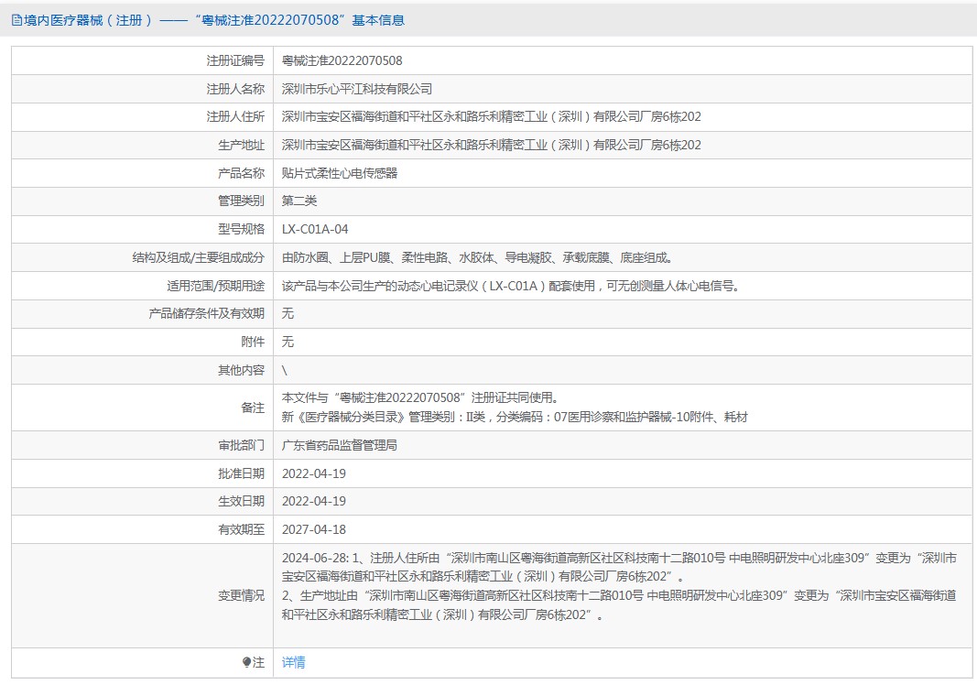Click the 批准日期 row label
This screenshot has width=977, height=685.
(x=241, y=473)
